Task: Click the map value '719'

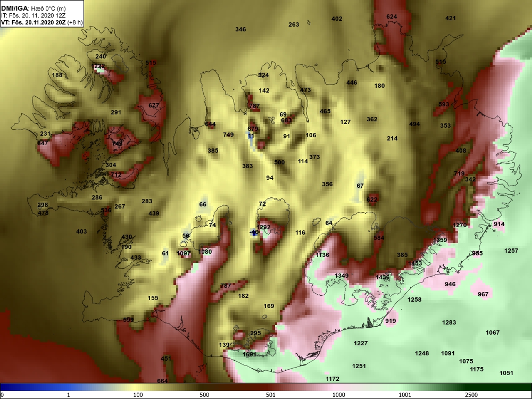Action: (x=459, y=174)
